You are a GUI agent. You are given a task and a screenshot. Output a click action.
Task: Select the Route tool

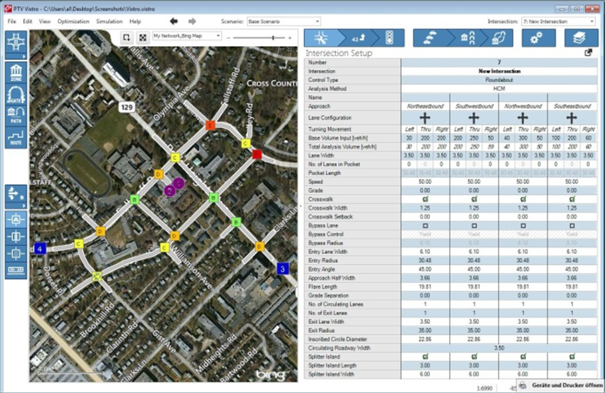[16, 137]
